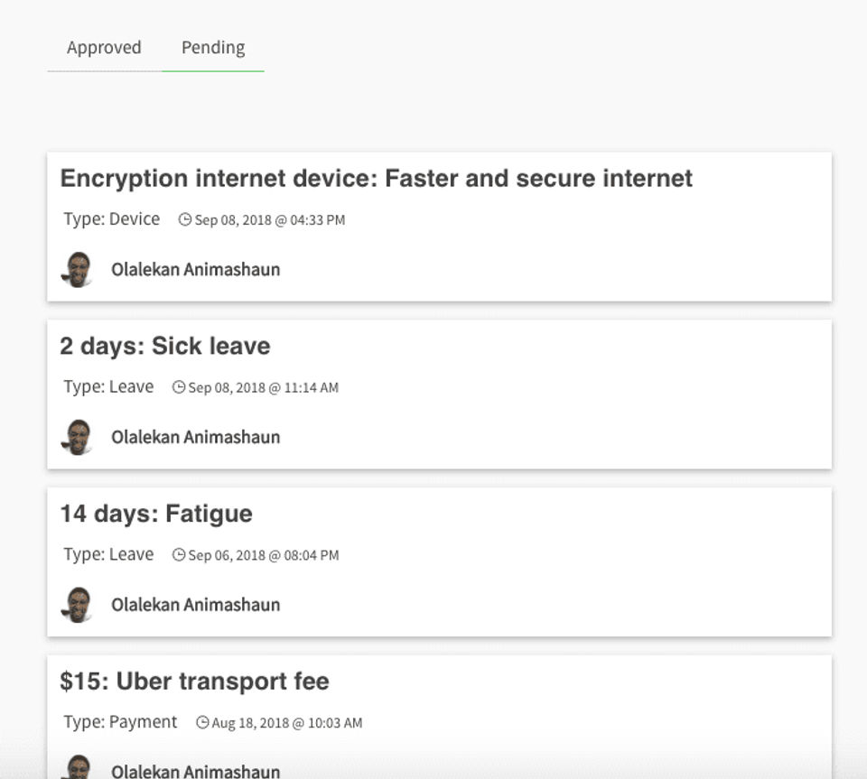Click clock icon beside Sep 08, 2018 @ 04:33 PM

(185, 219)
